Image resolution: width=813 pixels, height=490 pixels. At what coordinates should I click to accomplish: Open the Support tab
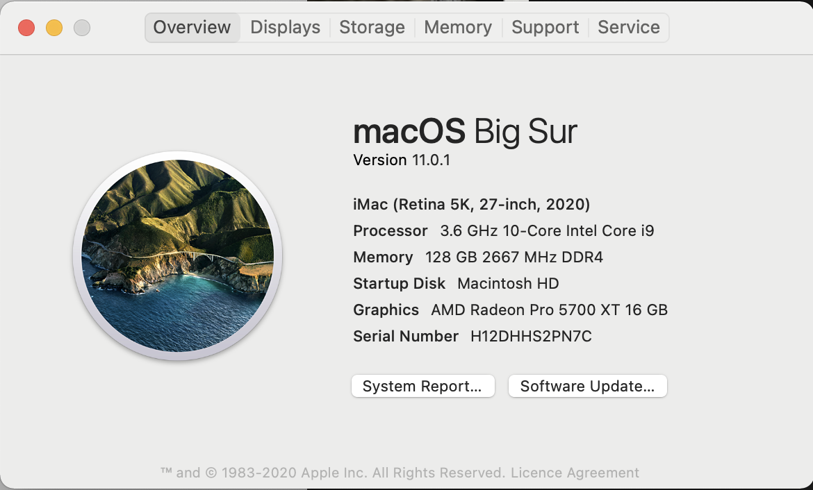coord(545,27)
